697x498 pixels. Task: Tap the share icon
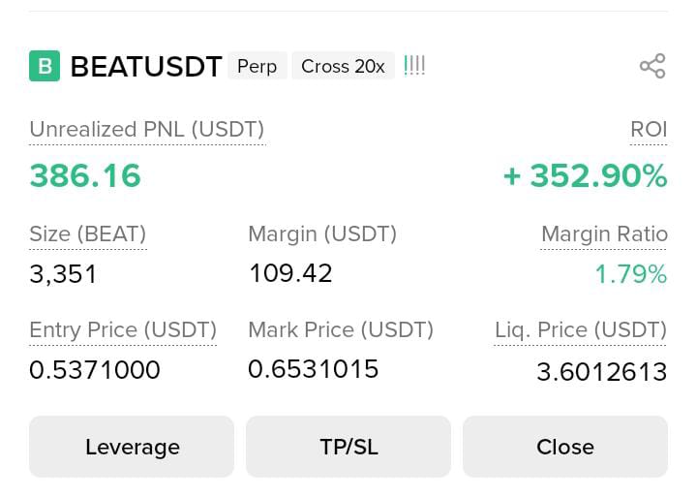coord(652,66)
